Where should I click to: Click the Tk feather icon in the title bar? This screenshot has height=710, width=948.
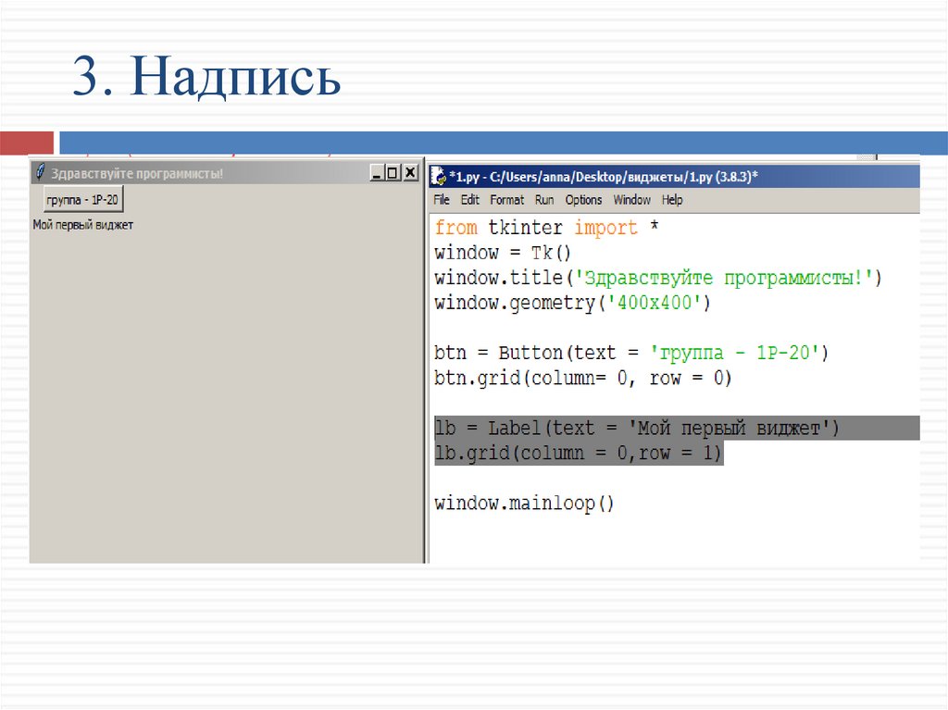point(40,172)
